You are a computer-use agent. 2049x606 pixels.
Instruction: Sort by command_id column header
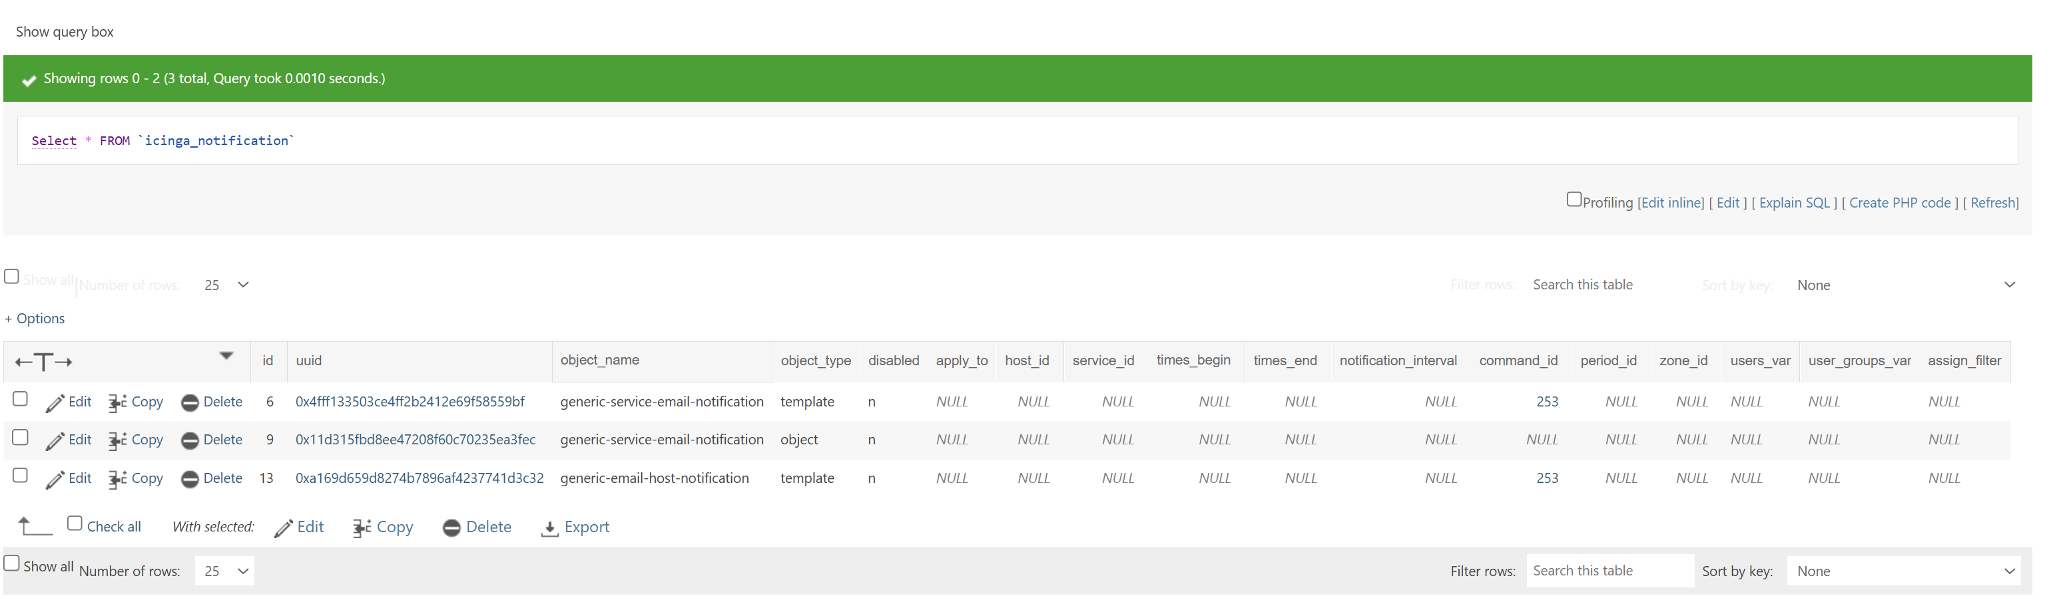coord(1518,361)
